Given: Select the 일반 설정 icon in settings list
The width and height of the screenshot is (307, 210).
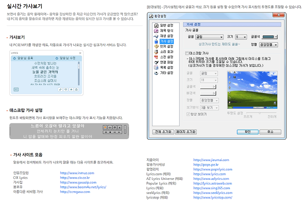Looking at the screenshot, I should (156, 26).
